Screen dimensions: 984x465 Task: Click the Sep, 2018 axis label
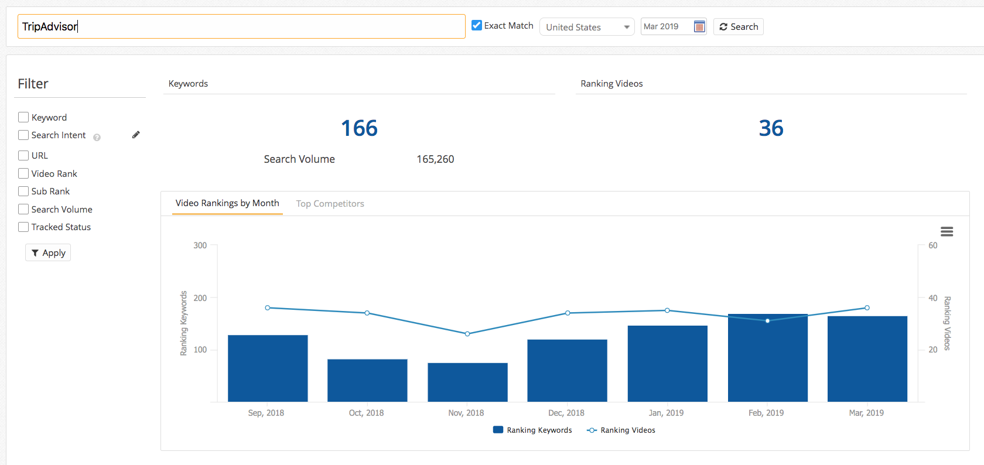(x=266, y=413)
